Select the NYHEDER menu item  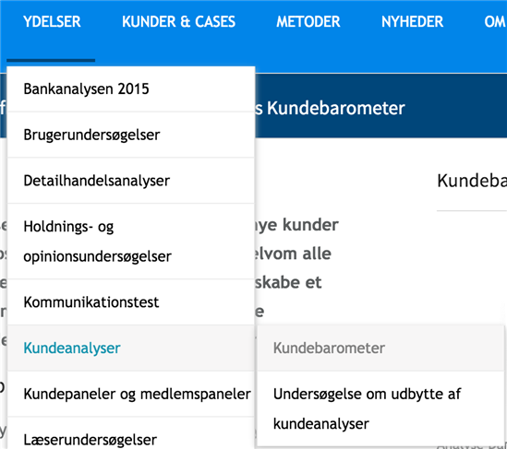[412, 22]
